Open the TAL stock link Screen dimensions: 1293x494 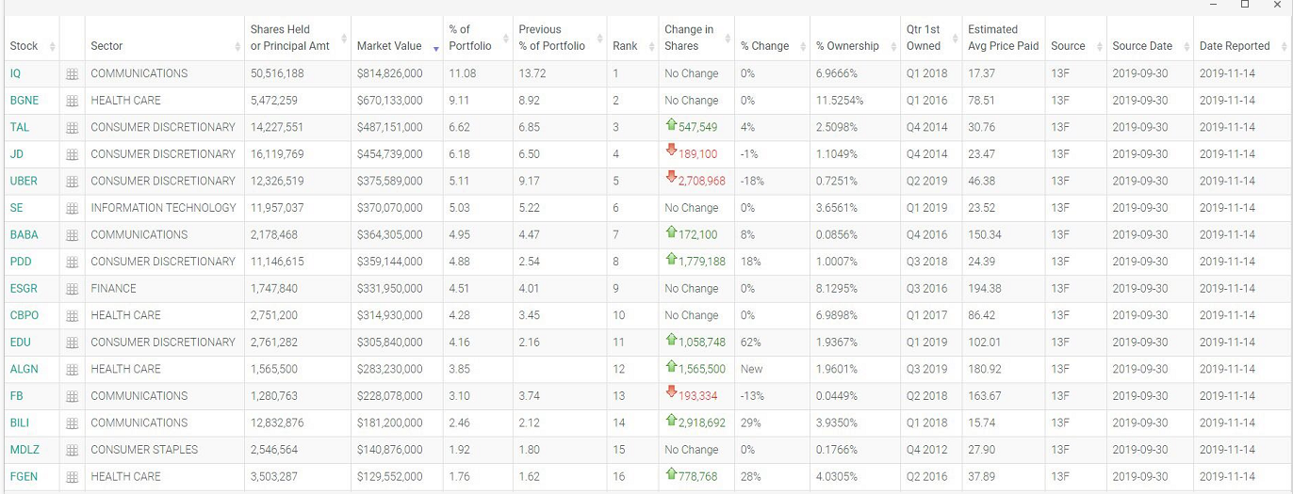point(19,127)
